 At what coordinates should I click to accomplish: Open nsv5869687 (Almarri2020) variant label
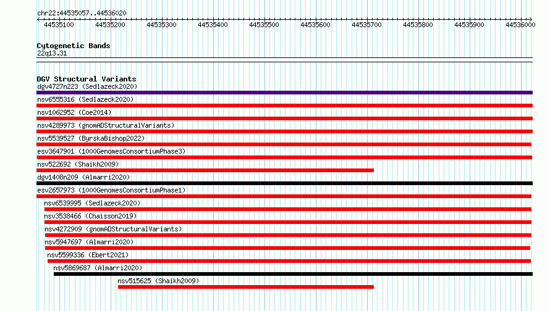point(98,268)
